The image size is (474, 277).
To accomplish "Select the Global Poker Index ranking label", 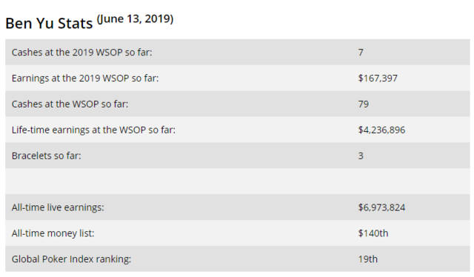I will pyautogui.click(x=71, y=259).
